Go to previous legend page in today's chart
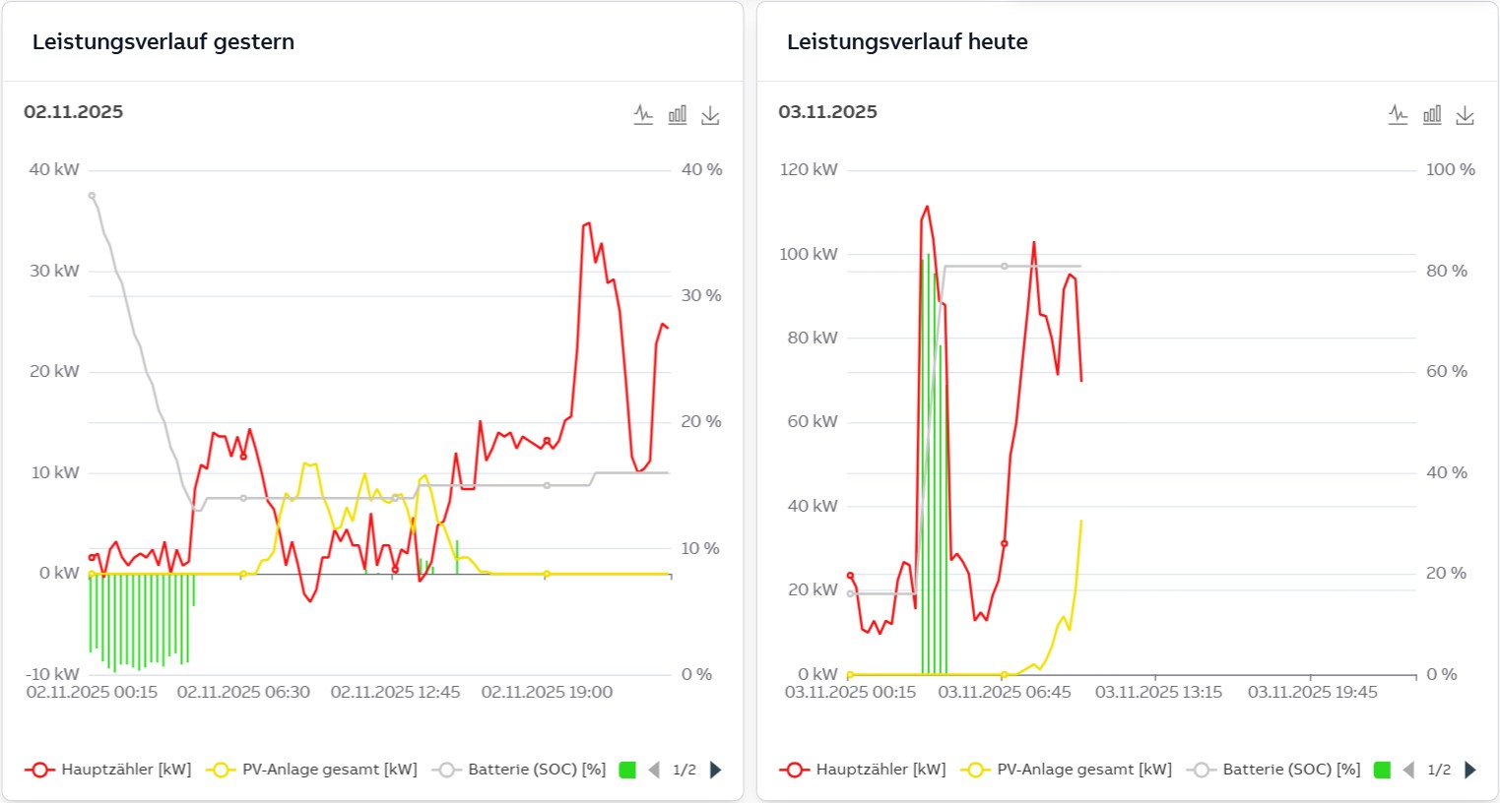The image size is (1500, 803). pos(1408,770)
